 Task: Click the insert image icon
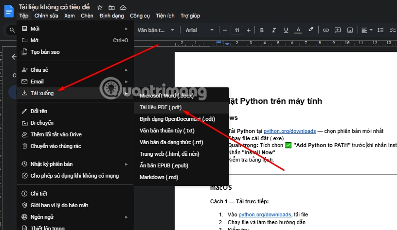350,30
